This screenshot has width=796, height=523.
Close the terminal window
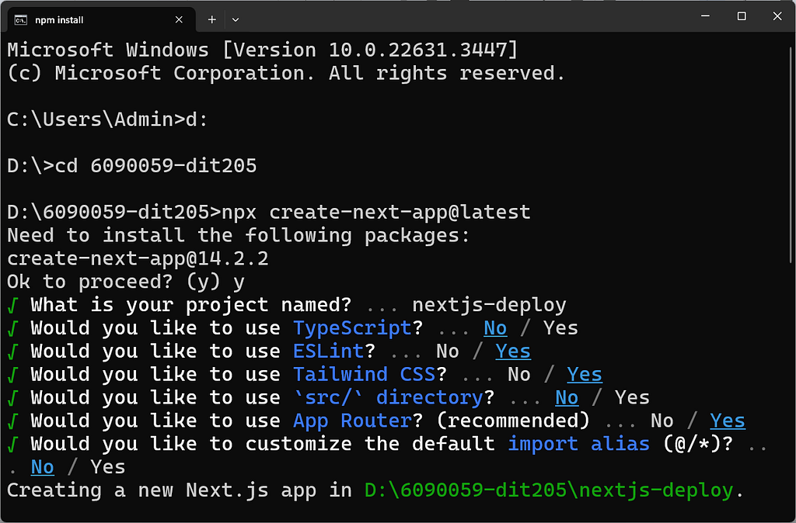(777, 16)
